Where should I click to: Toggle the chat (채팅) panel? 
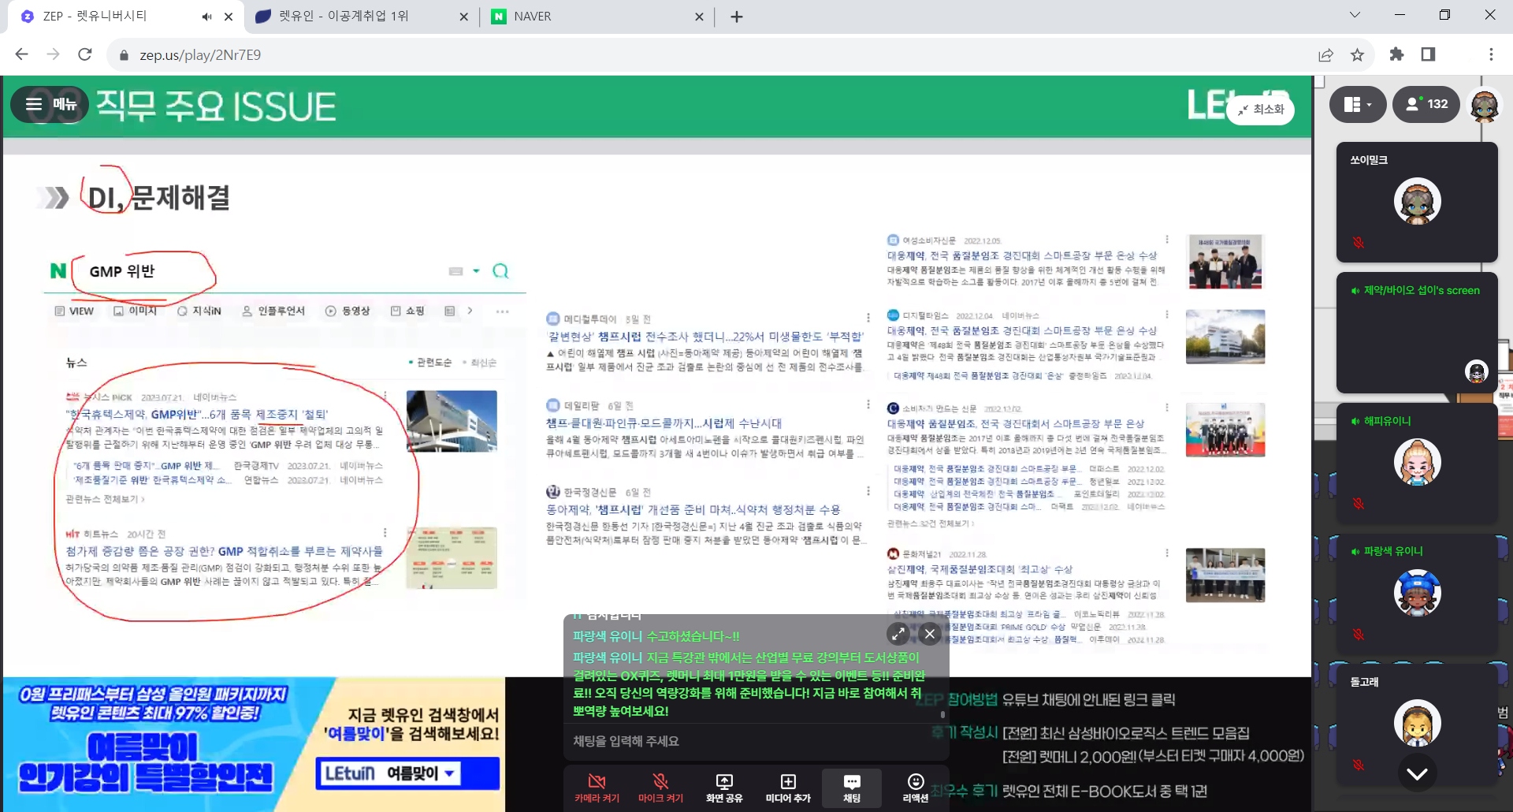tap(851, 788)
